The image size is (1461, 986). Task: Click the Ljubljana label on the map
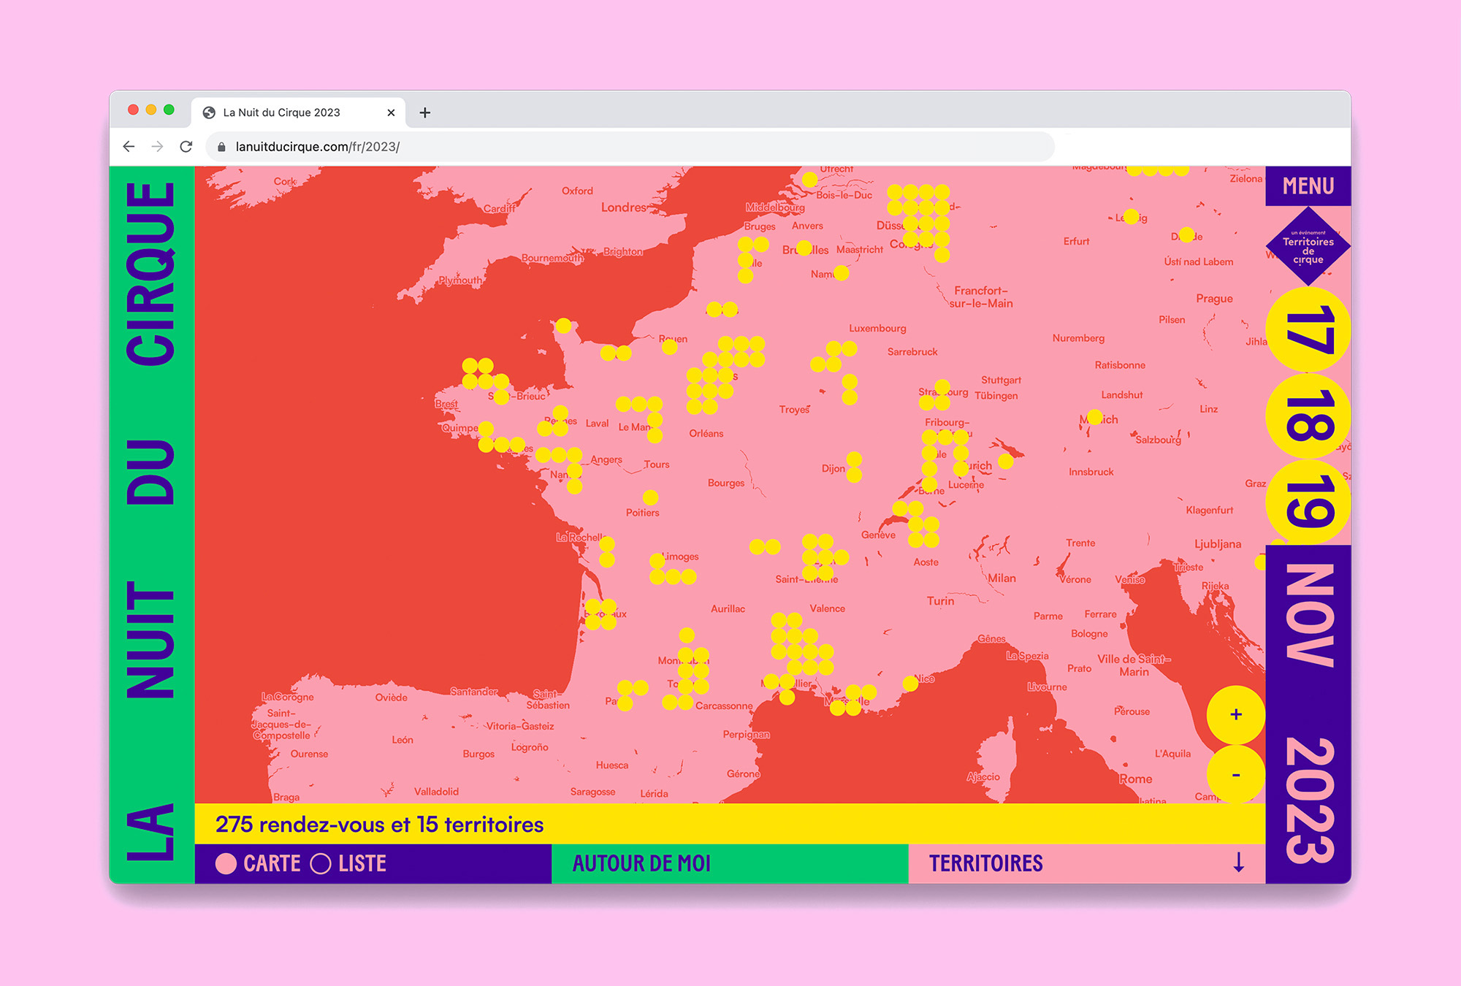point(1218,544)
